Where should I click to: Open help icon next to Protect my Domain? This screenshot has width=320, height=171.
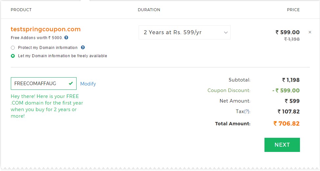tap(83, 47)
